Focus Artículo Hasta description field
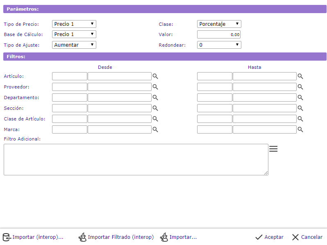The height and width of the screenshot is (245, 327). (x=265, y=76)
